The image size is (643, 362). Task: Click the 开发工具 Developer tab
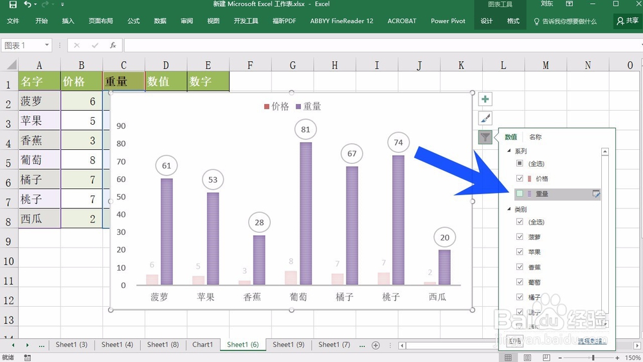click(x=246, y=21)
